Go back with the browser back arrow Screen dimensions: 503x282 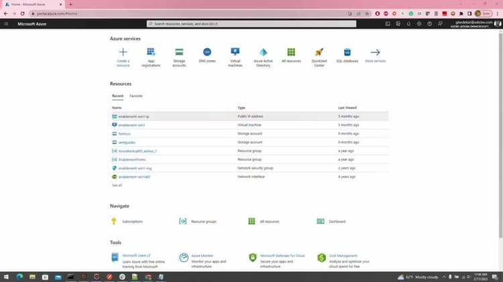tap(5, 13)
